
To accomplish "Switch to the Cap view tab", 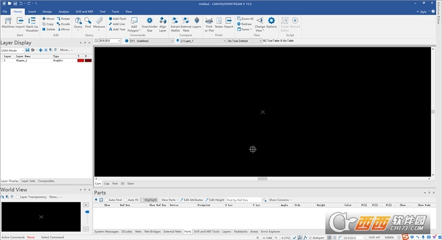I will tap(106, 183).
